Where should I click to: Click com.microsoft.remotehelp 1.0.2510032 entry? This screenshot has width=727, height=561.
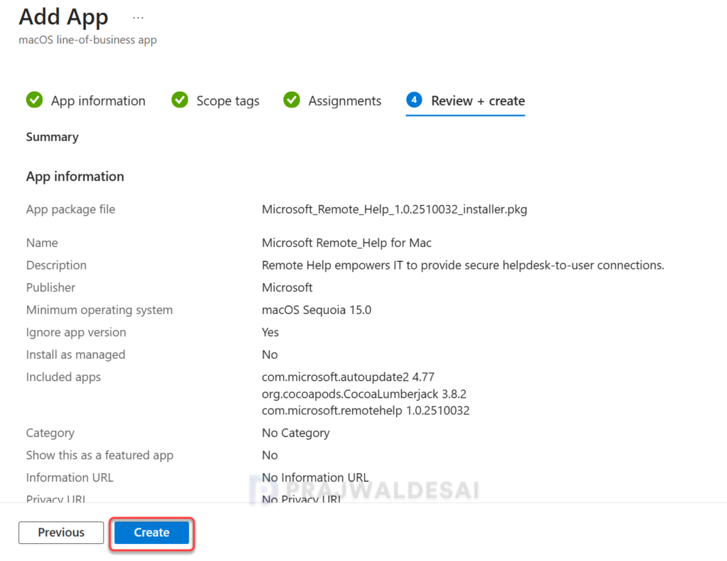[366, 411]
